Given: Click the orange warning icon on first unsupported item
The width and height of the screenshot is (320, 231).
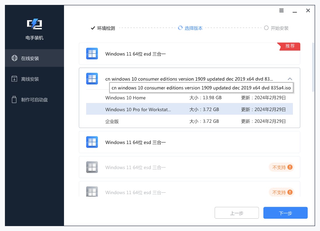Looking at the screenshot, I should [x=290, y=167].
